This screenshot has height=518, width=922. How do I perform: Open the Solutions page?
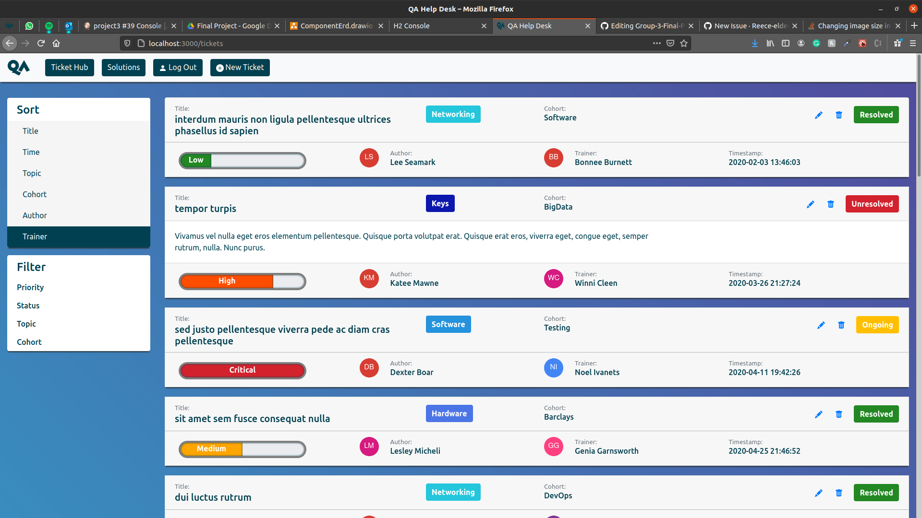pos(123,68)
